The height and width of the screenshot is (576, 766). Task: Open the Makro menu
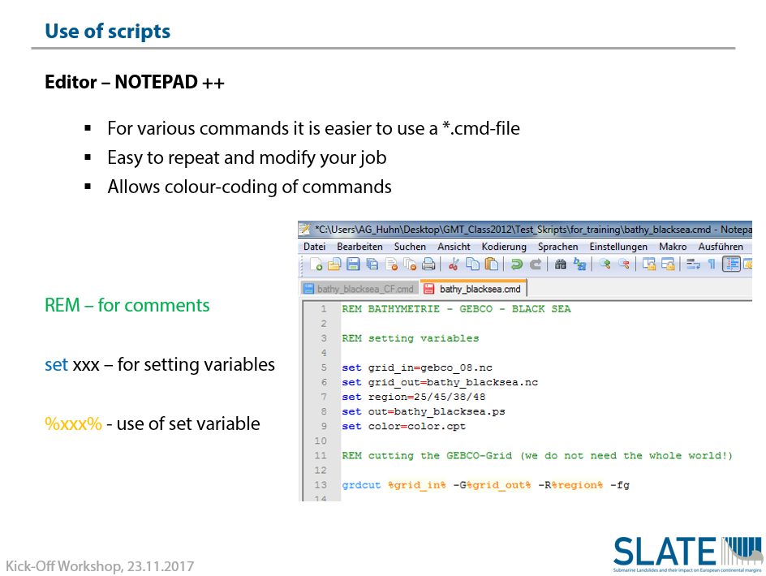(673, 247)
